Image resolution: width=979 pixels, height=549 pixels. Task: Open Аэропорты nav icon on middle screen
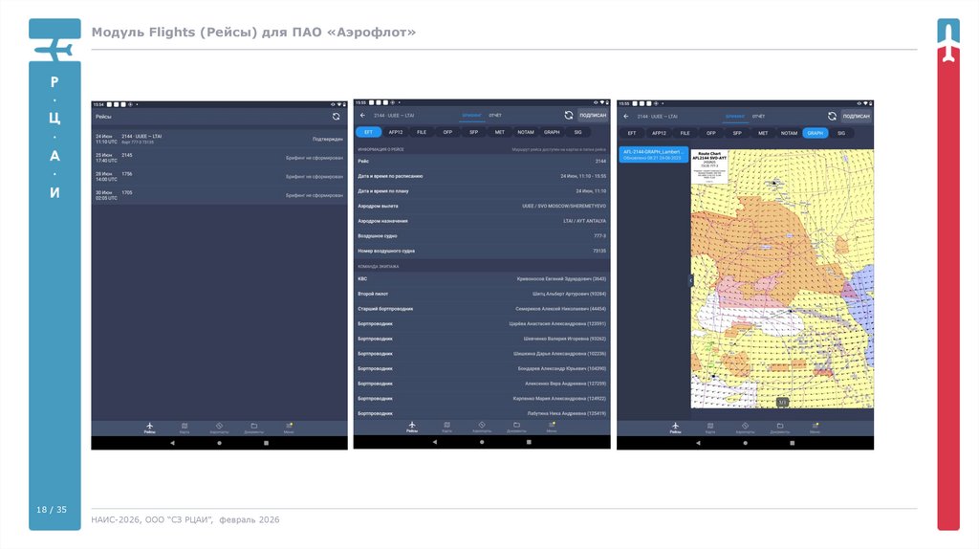pyautogui.click(x=482, y=427)
